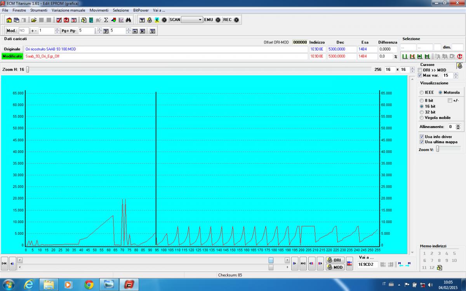The width and height of the screenshot is (466, 291).
Task: Click the 'U' button in the second toolbar
Action: [x=152, y=31]
